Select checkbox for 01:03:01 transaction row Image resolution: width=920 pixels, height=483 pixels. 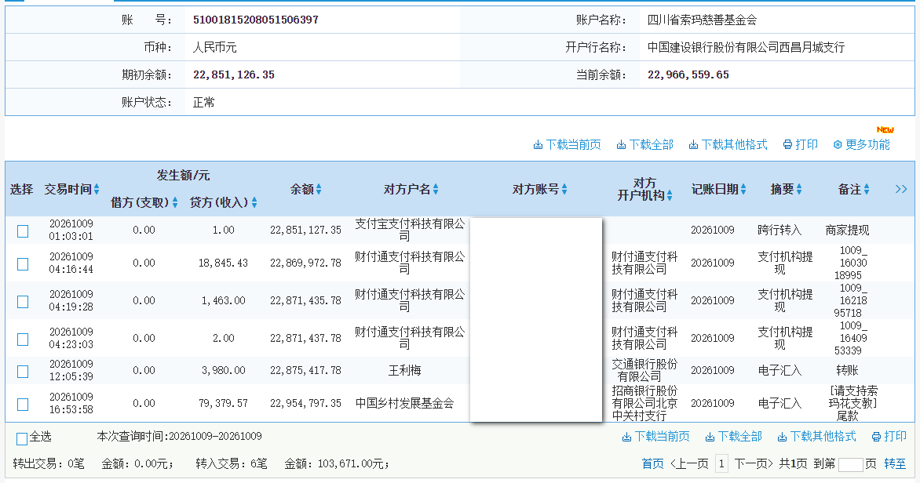(x=23, y=231)
